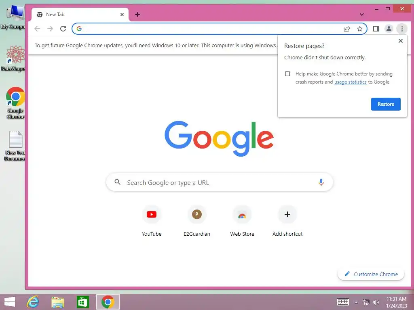Show hidden tray icons arrow

356,302
